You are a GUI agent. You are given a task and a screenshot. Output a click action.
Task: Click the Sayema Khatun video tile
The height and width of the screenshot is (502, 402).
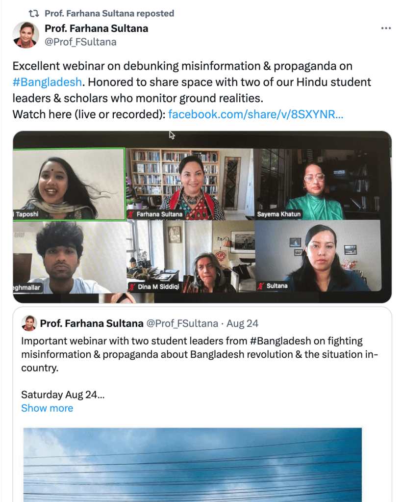[318, 184]
